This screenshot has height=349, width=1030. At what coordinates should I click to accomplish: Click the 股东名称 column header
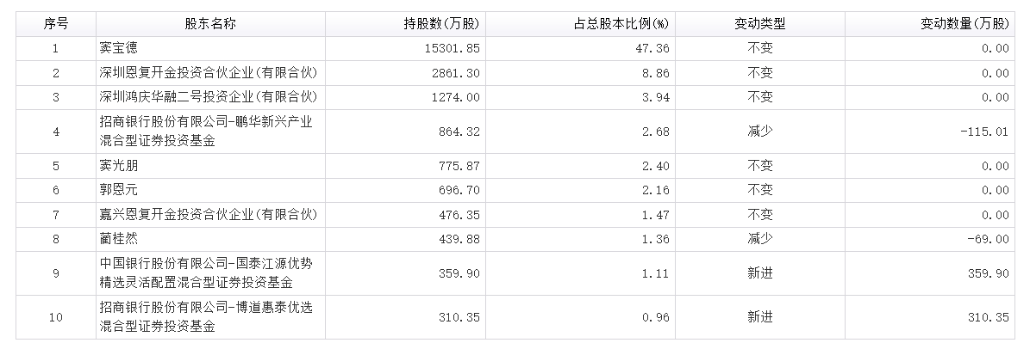coord(209,24)
